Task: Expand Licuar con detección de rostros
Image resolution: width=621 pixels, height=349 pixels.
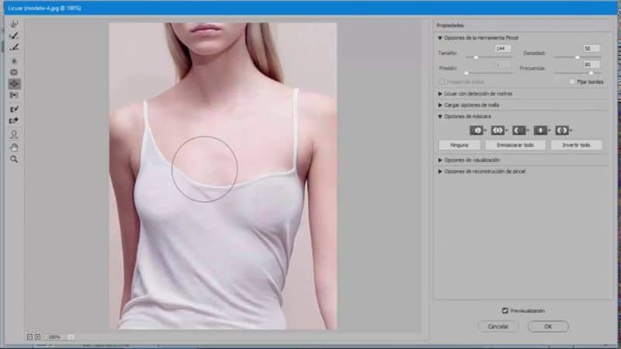Action: point(439,94)
